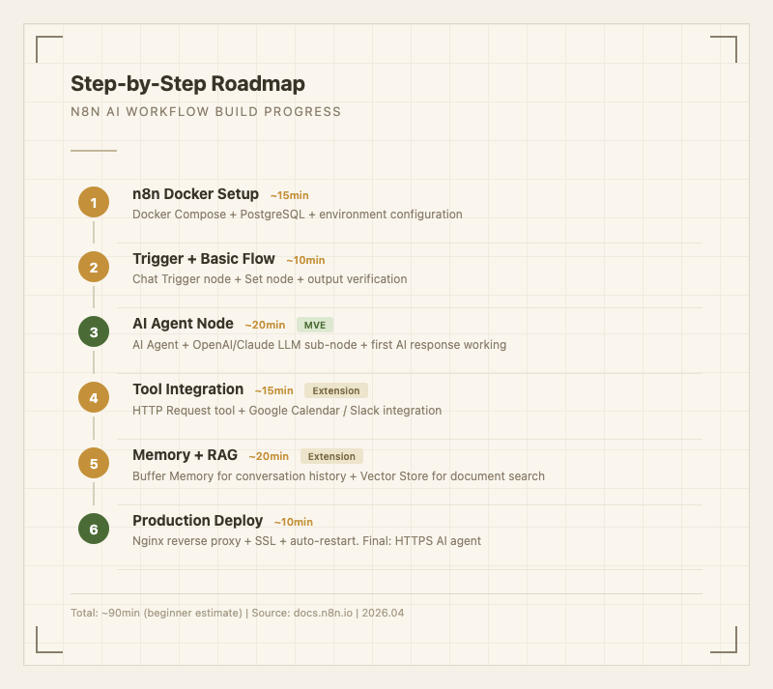Select the step 4 circle marker
The image size is (773, 689).
pyautogui.click(x=94, y=398)
